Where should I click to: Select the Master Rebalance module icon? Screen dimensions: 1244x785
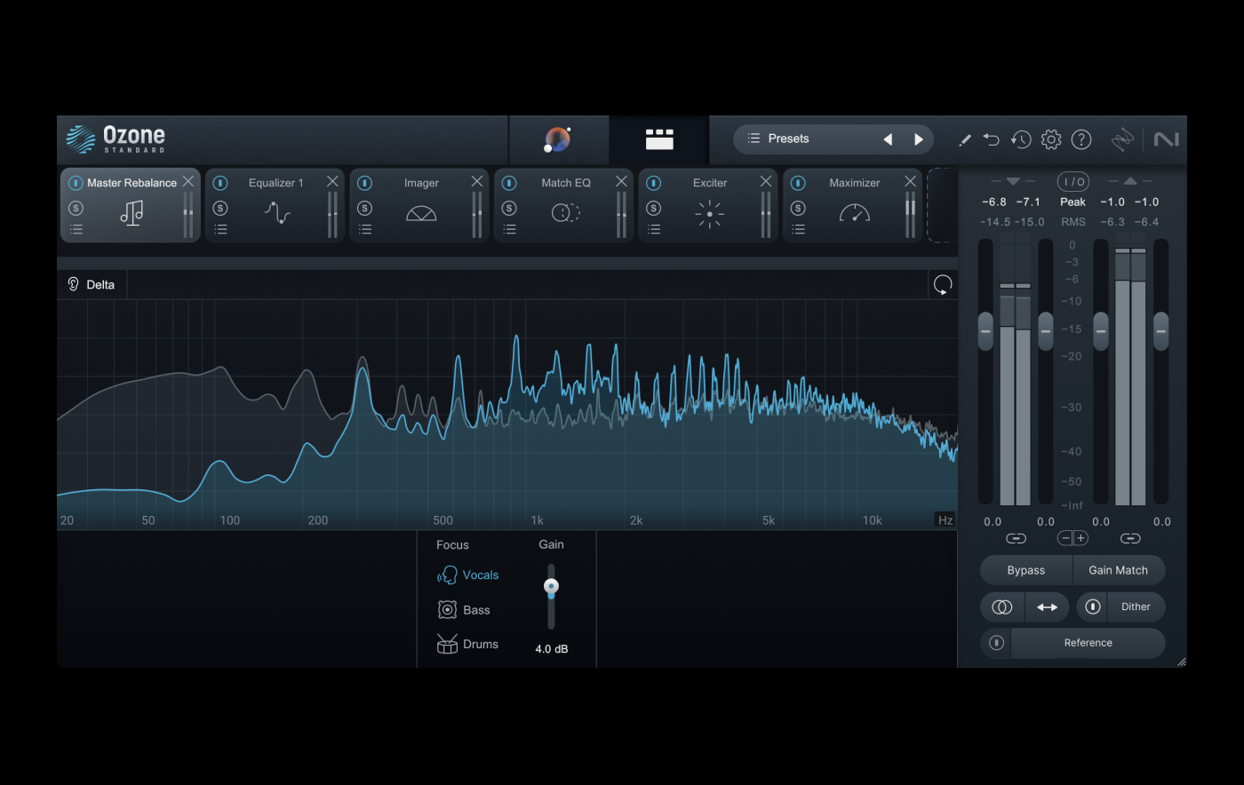click(132, 213)
